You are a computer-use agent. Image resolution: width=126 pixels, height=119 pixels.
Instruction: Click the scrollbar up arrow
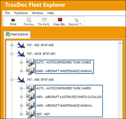[x=120, y=43]
